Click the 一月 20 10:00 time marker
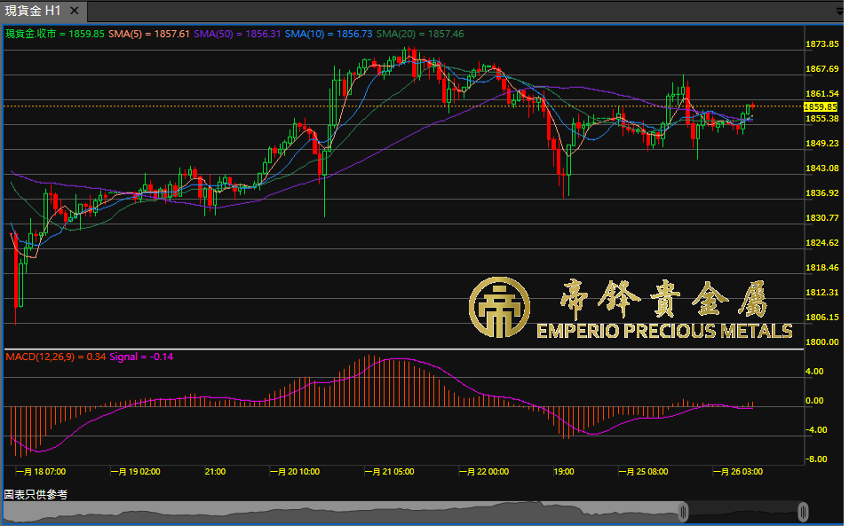 tap(295, 472)
